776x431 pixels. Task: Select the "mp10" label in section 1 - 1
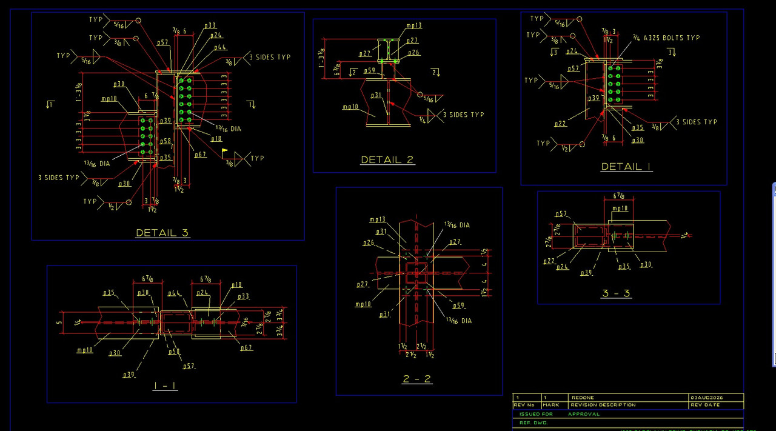coord(84,350)
